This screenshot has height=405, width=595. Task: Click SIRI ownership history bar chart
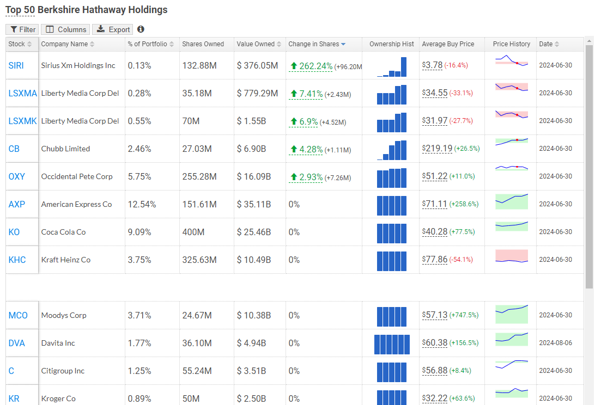click(392, 67)
